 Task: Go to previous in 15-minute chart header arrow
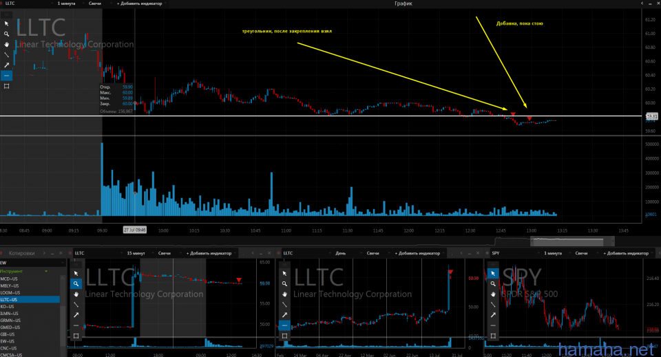(x=253, y=253)
